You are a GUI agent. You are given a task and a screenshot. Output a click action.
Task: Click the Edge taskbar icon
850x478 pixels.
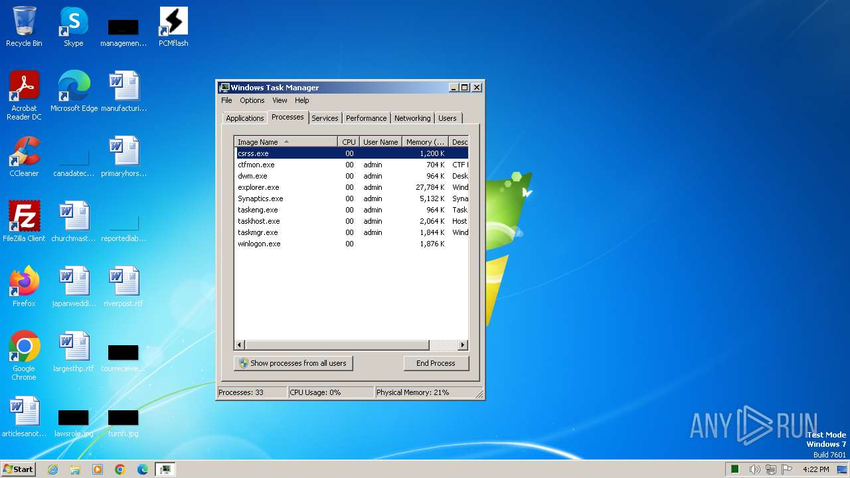click(x=143, y=469)
